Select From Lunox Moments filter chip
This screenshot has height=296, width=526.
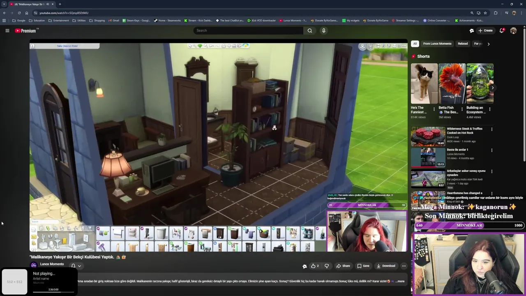(x=437, y=44)
